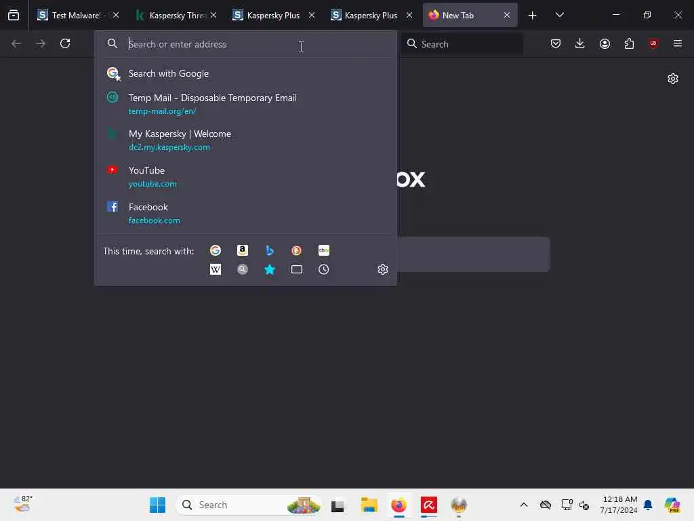Open Temp Mail - Disposable Temporary Email suggestion
This screenshot has height=521, width=694.
coord(245,104)
